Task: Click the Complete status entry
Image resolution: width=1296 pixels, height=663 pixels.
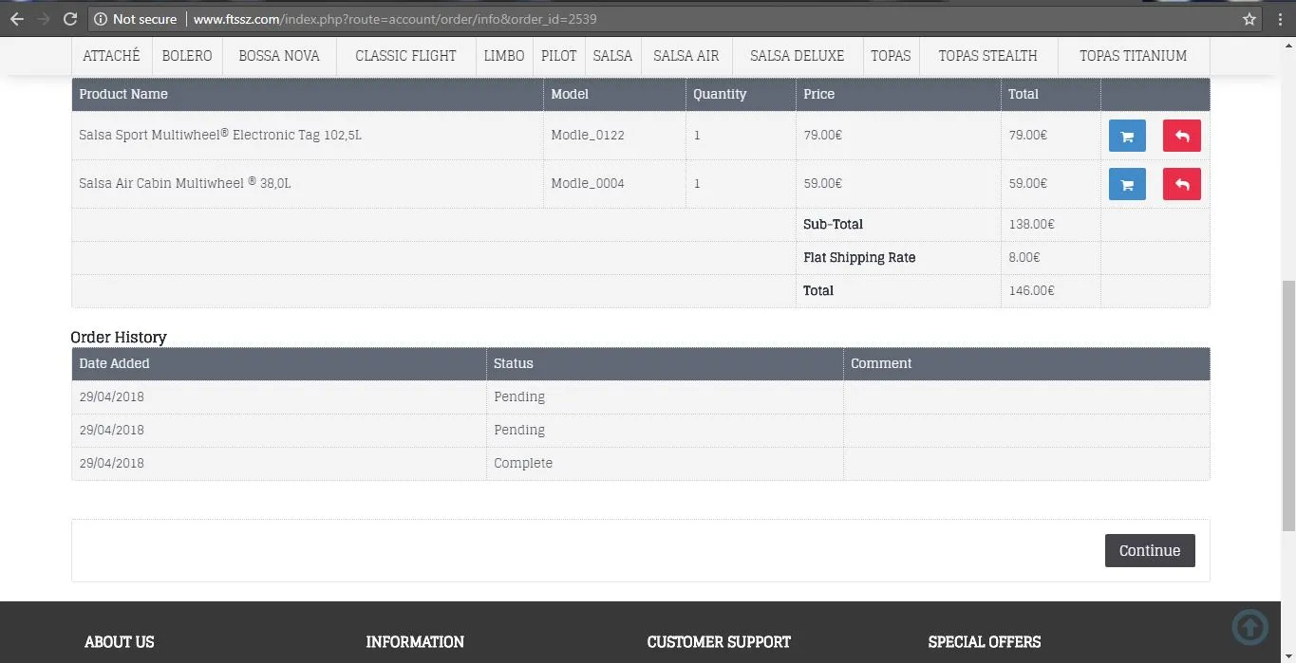Action: click(523, 463)
